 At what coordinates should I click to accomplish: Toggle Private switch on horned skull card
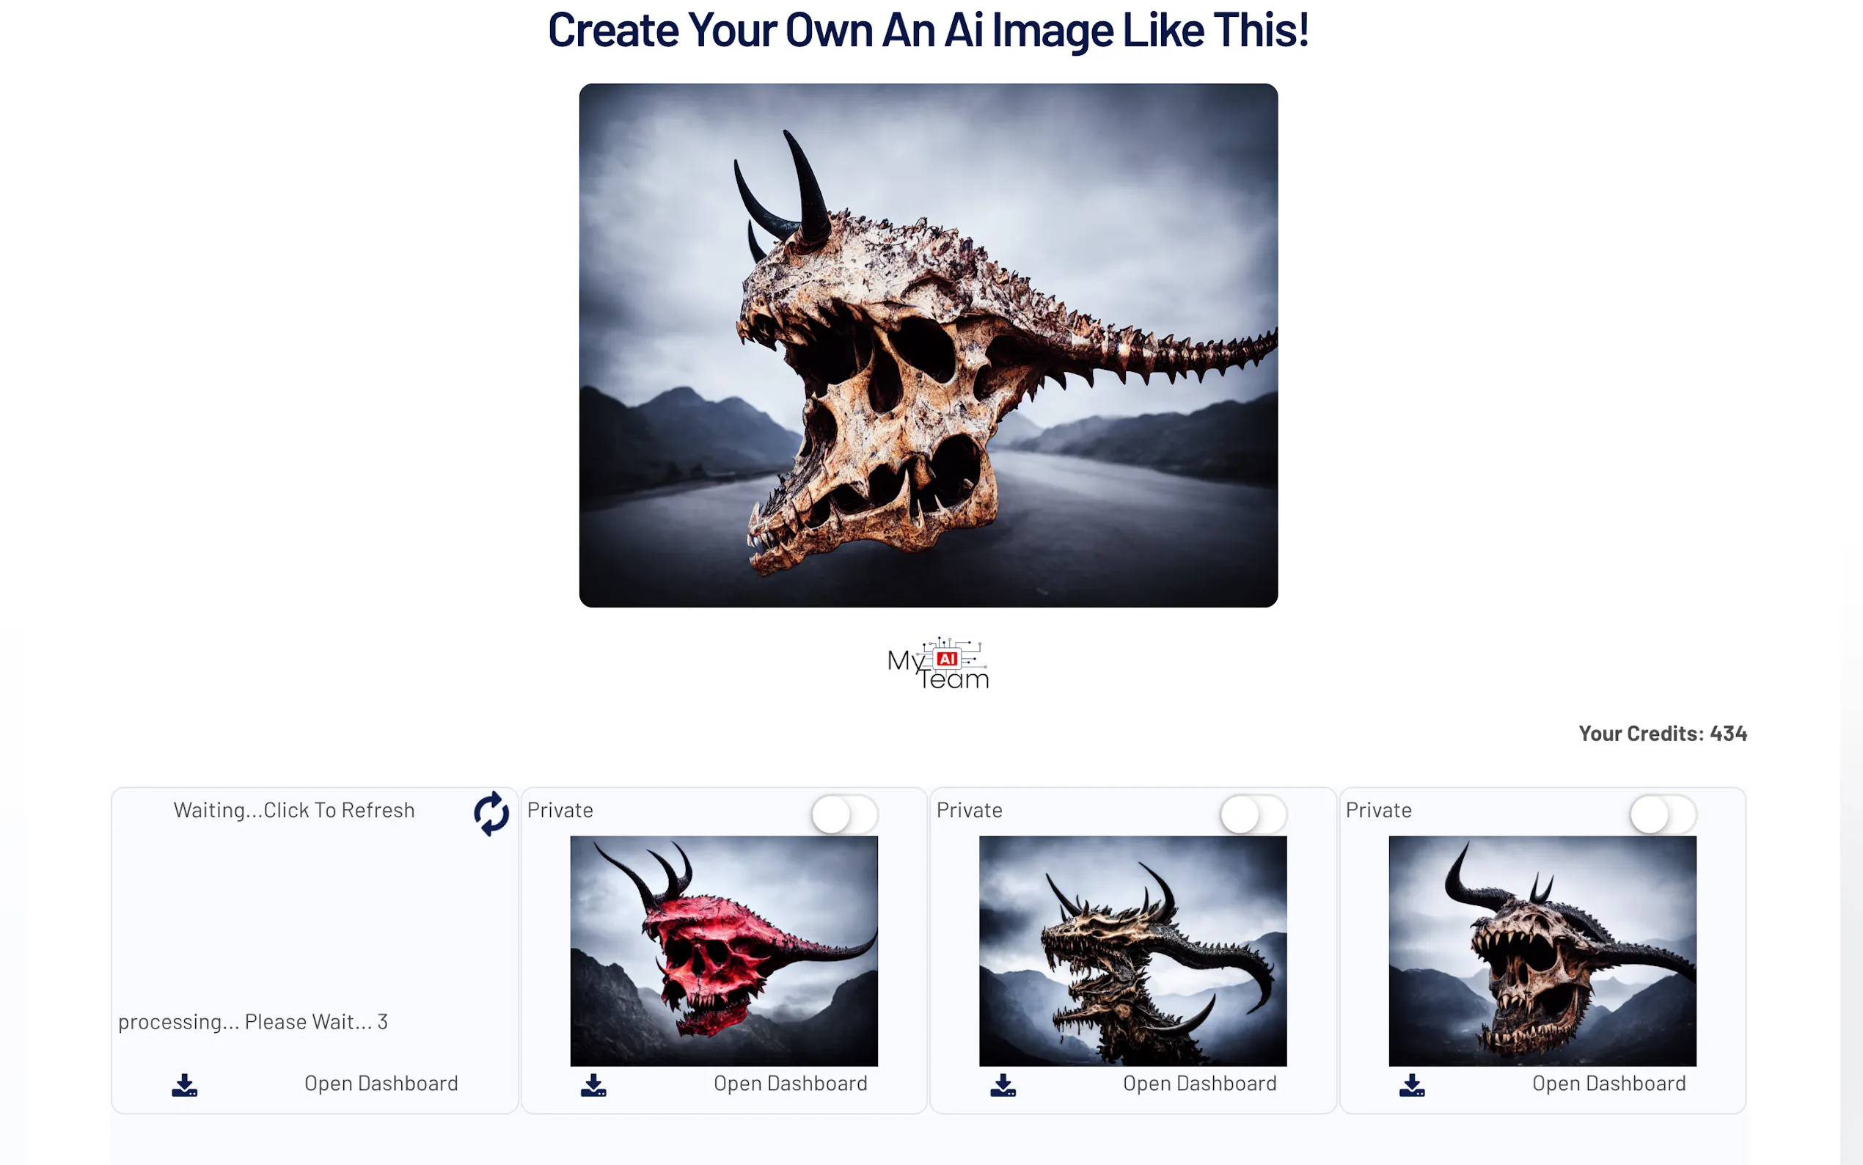[1663, 814]
